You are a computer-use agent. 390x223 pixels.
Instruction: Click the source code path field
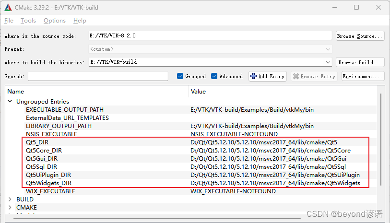pos(210,35)
